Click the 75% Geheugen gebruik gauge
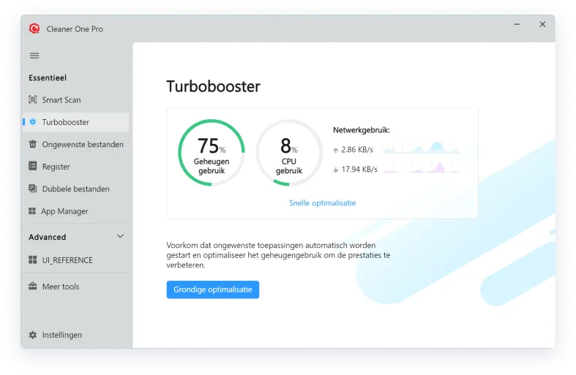 pos(212,153)
